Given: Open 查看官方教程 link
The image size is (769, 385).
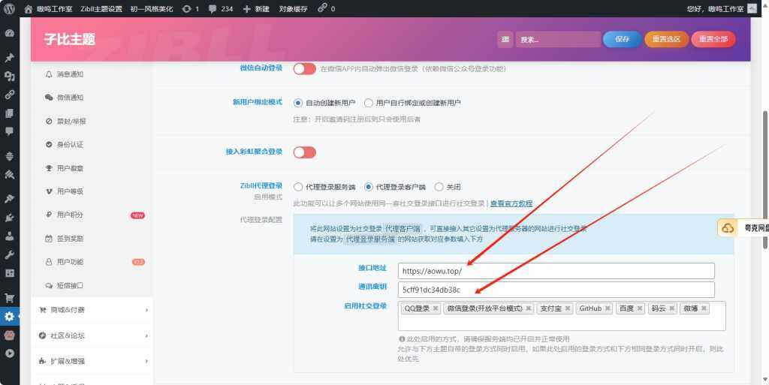Looking at the screenshot, I should tap(511, 203).
